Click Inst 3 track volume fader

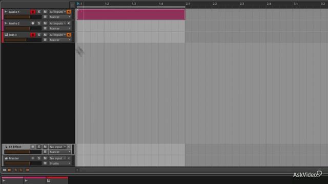[23, 40]
